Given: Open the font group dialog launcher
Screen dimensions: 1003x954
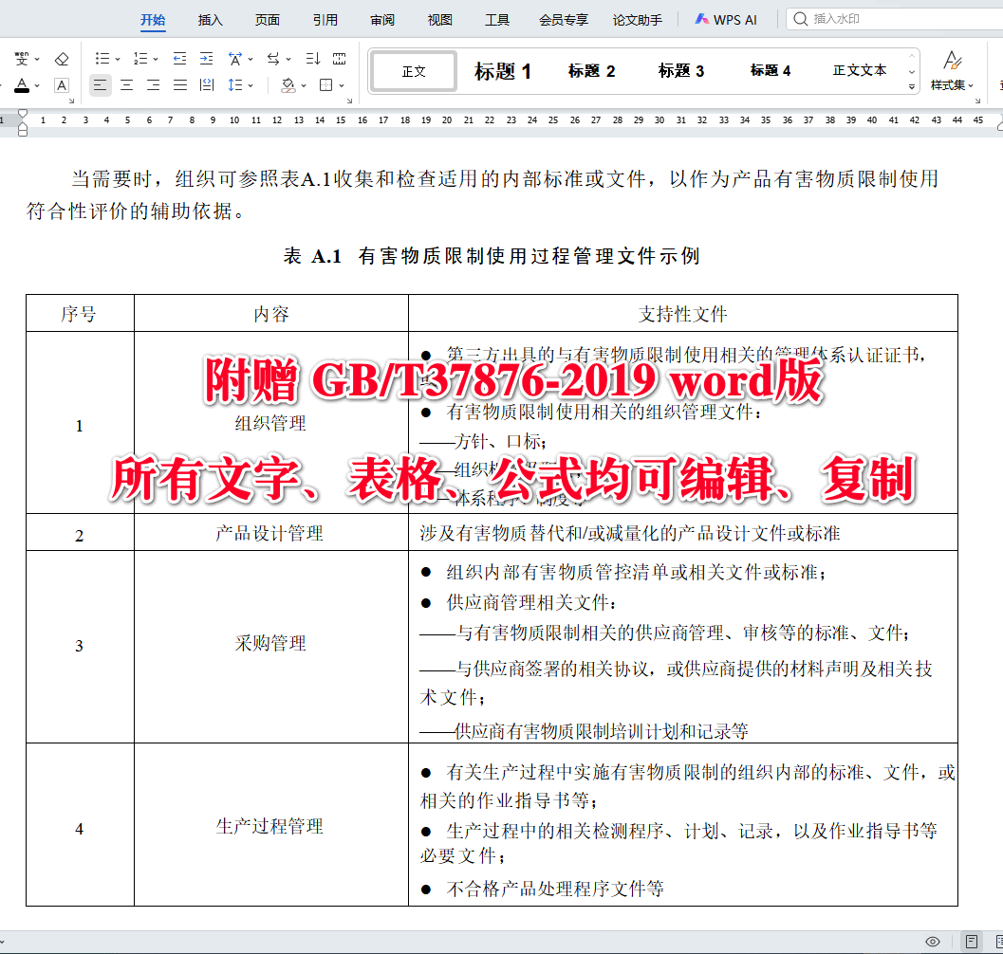Looking at the screenshot, I should pos(72,101).
